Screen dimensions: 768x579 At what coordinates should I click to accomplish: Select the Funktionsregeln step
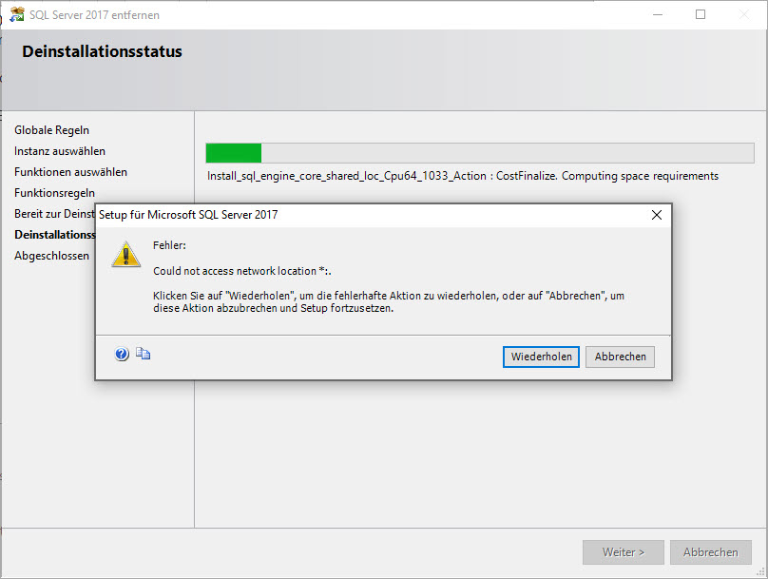[x=54, y=193]
